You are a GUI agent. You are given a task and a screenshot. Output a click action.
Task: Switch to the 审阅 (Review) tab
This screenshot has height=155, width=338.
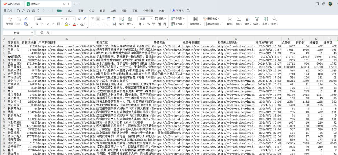point(113,11)
